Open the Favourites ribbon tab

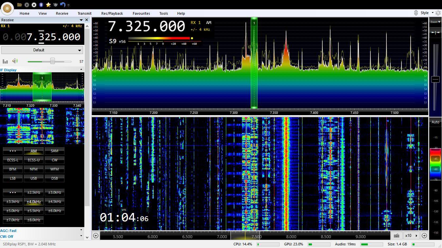click(141, 13)
